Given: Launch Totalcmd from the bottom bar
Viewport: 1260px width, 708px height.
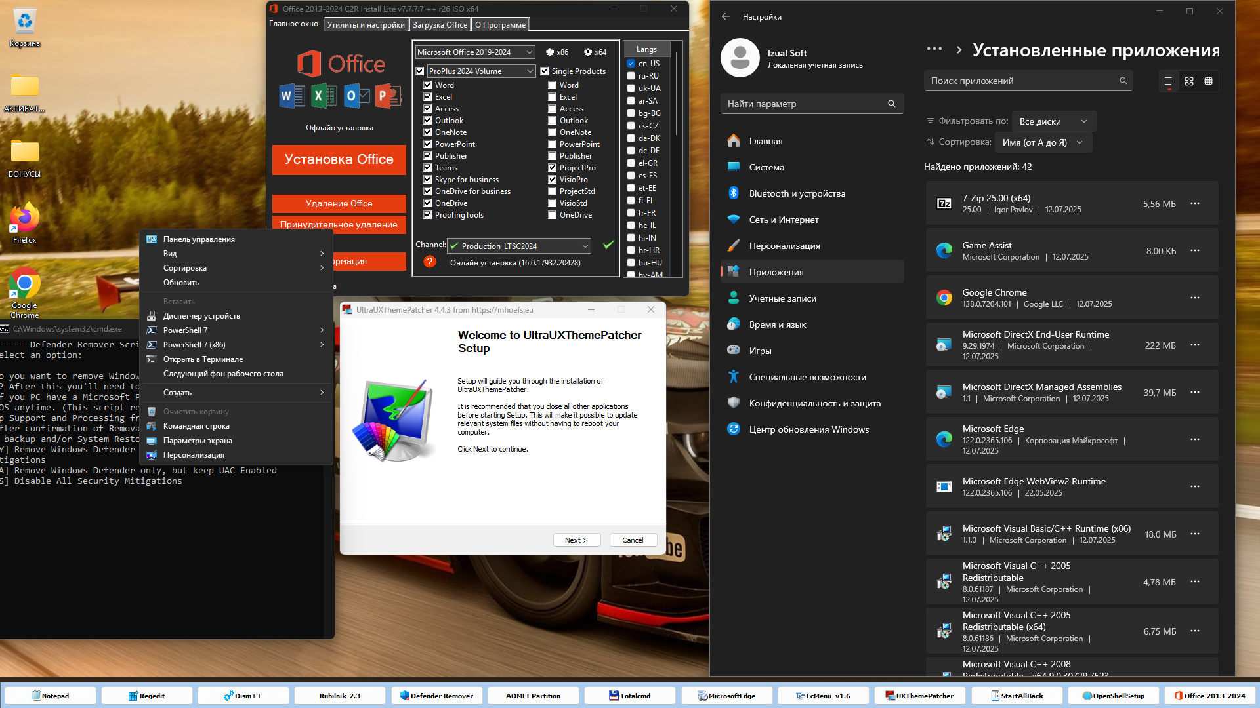Looking at the screenshot, I should 630,696.
